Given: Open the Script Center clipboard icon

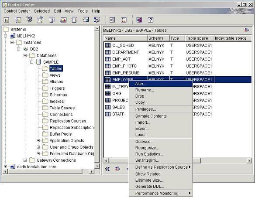Looking at the screenshot, I should 40,20.
